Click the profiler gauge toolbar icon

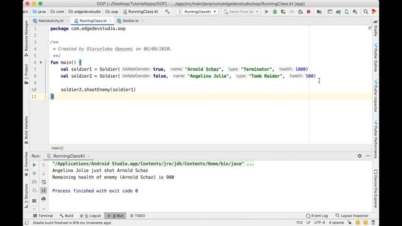click(291, 12)
